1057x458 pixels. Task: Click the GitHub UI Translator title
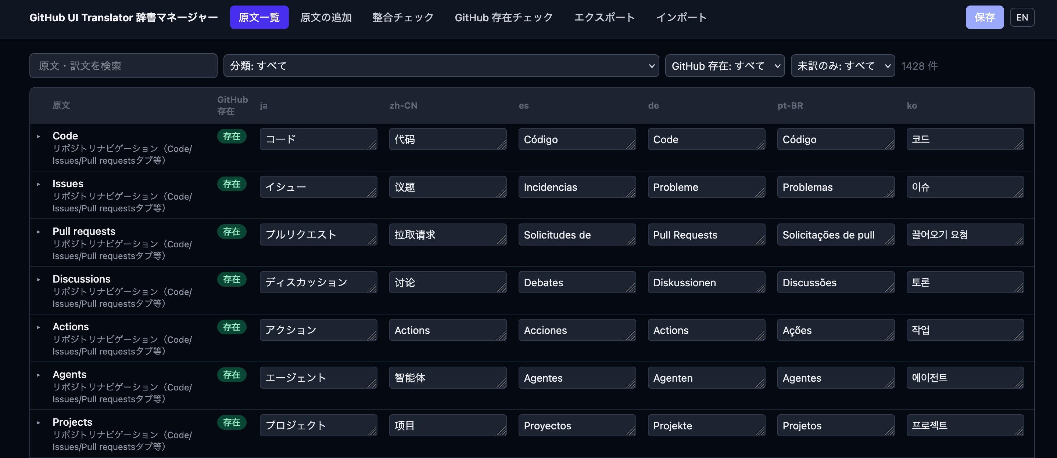123,17
